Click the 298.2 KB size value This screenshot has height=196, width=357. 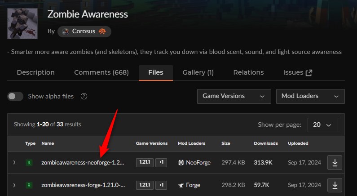point(233,185)
